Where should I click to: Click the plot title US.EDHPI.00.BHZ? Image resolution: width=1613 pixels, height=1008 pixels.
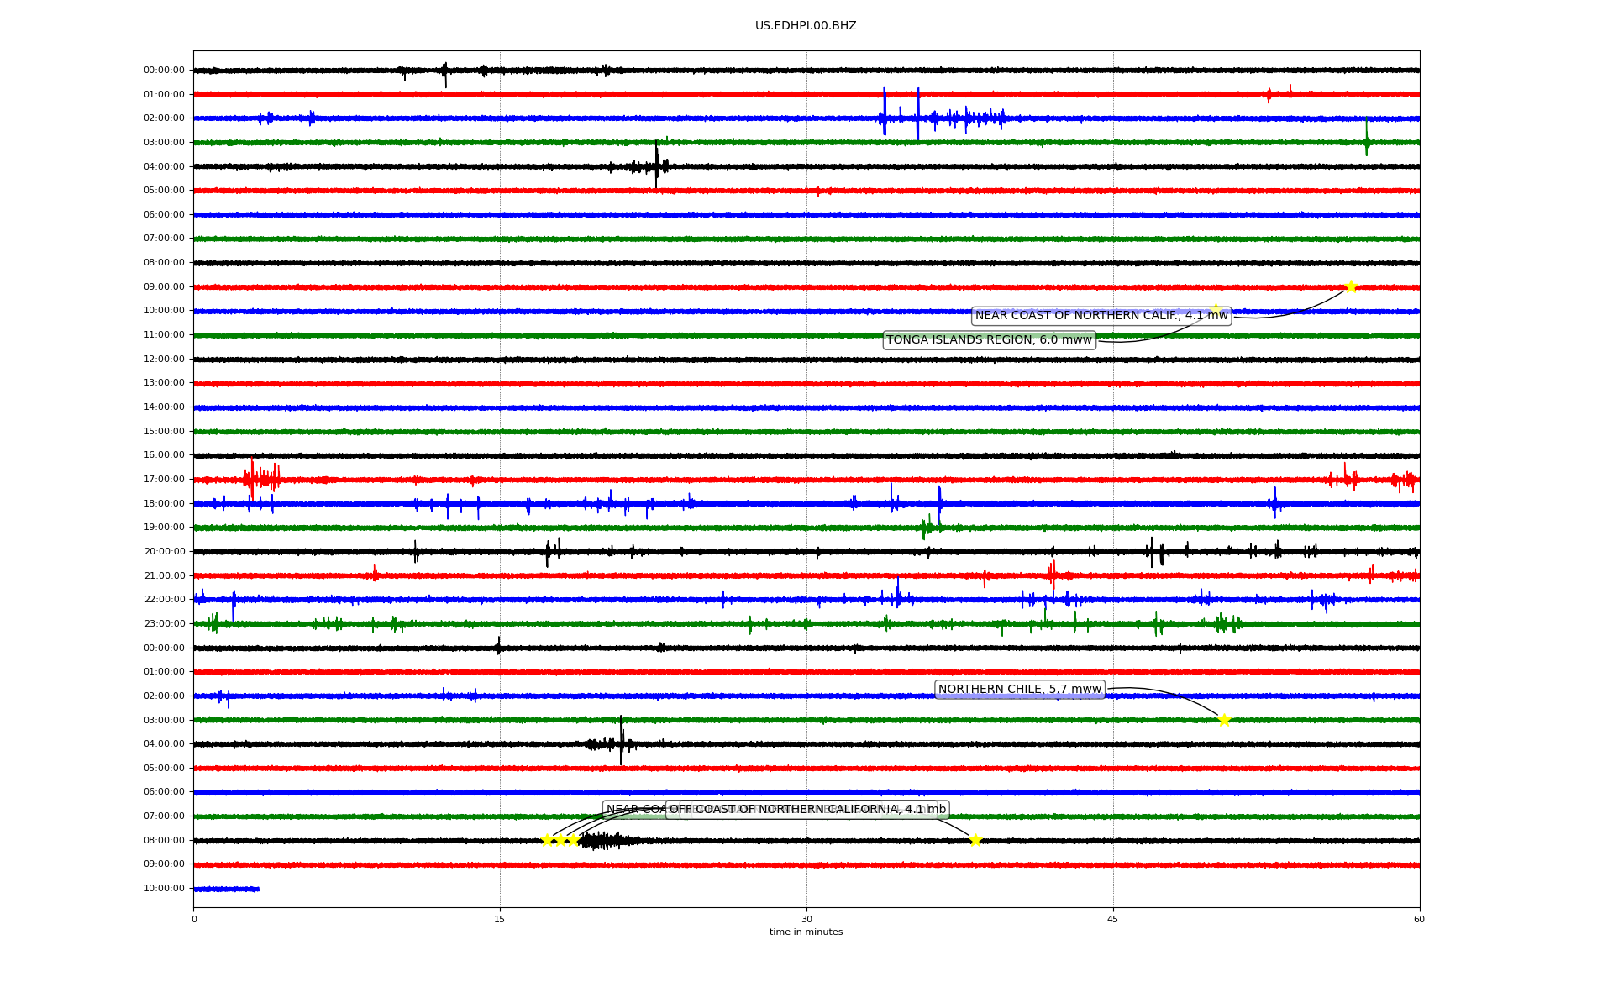806,26
